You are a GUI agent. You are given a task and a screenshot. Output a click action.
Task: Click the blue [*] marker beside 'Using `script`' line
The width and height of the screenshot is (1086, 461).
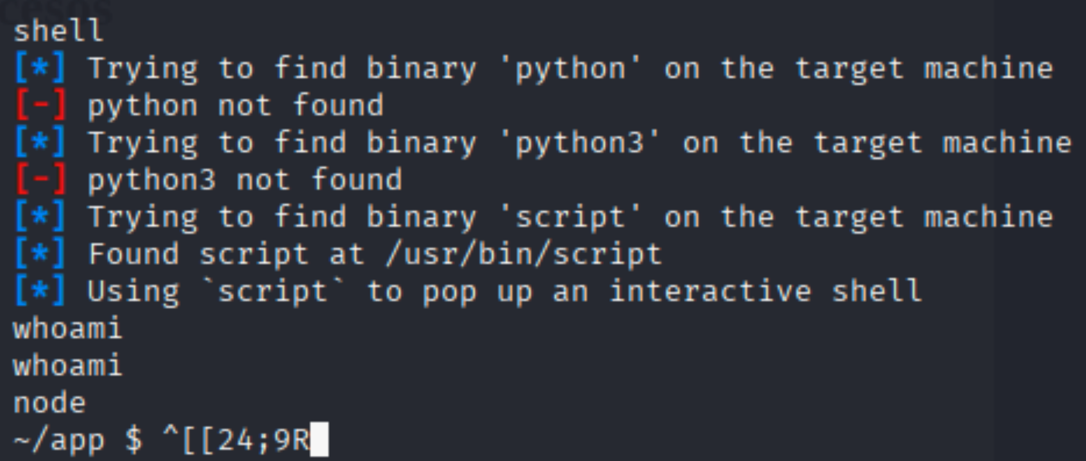40,291
